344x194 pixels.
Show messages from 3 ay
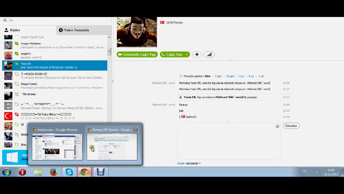241,76
